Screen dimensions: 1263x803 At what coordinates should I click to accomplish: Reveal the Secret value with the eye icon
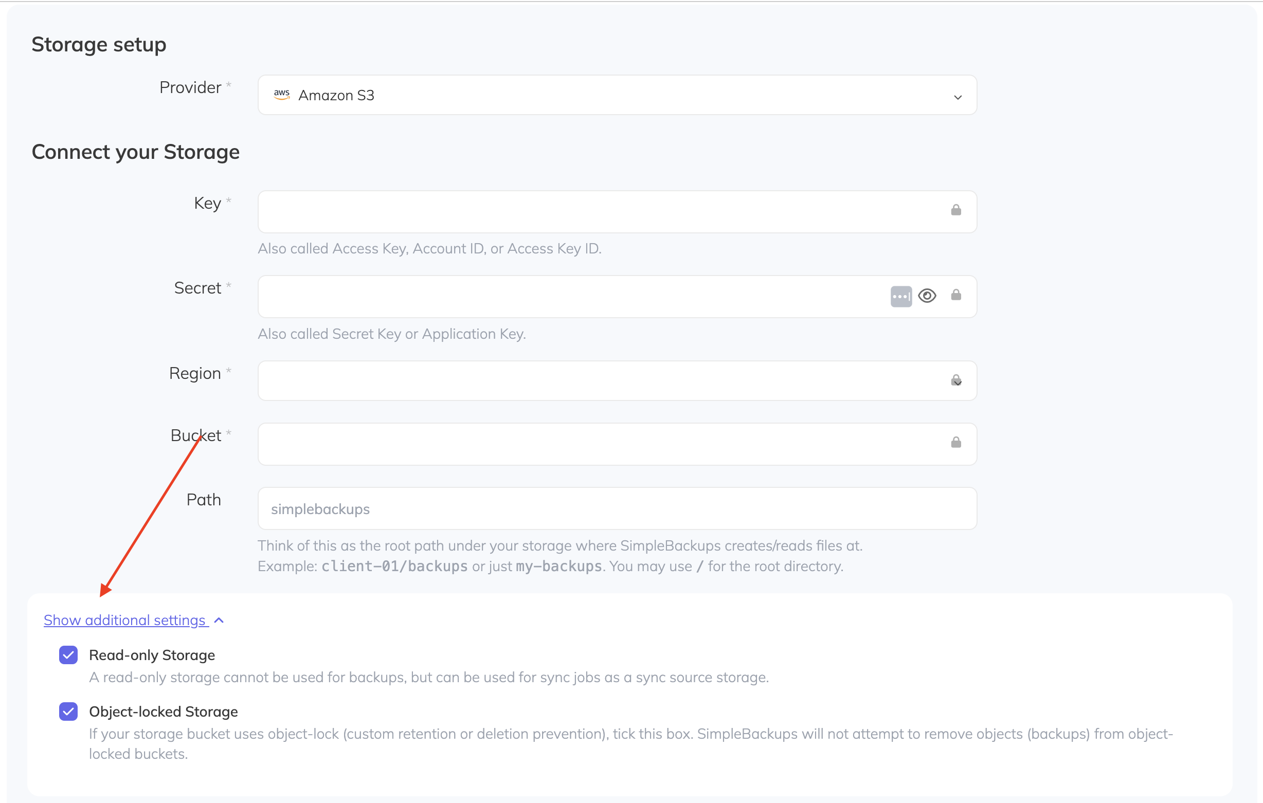pos(927,296)
